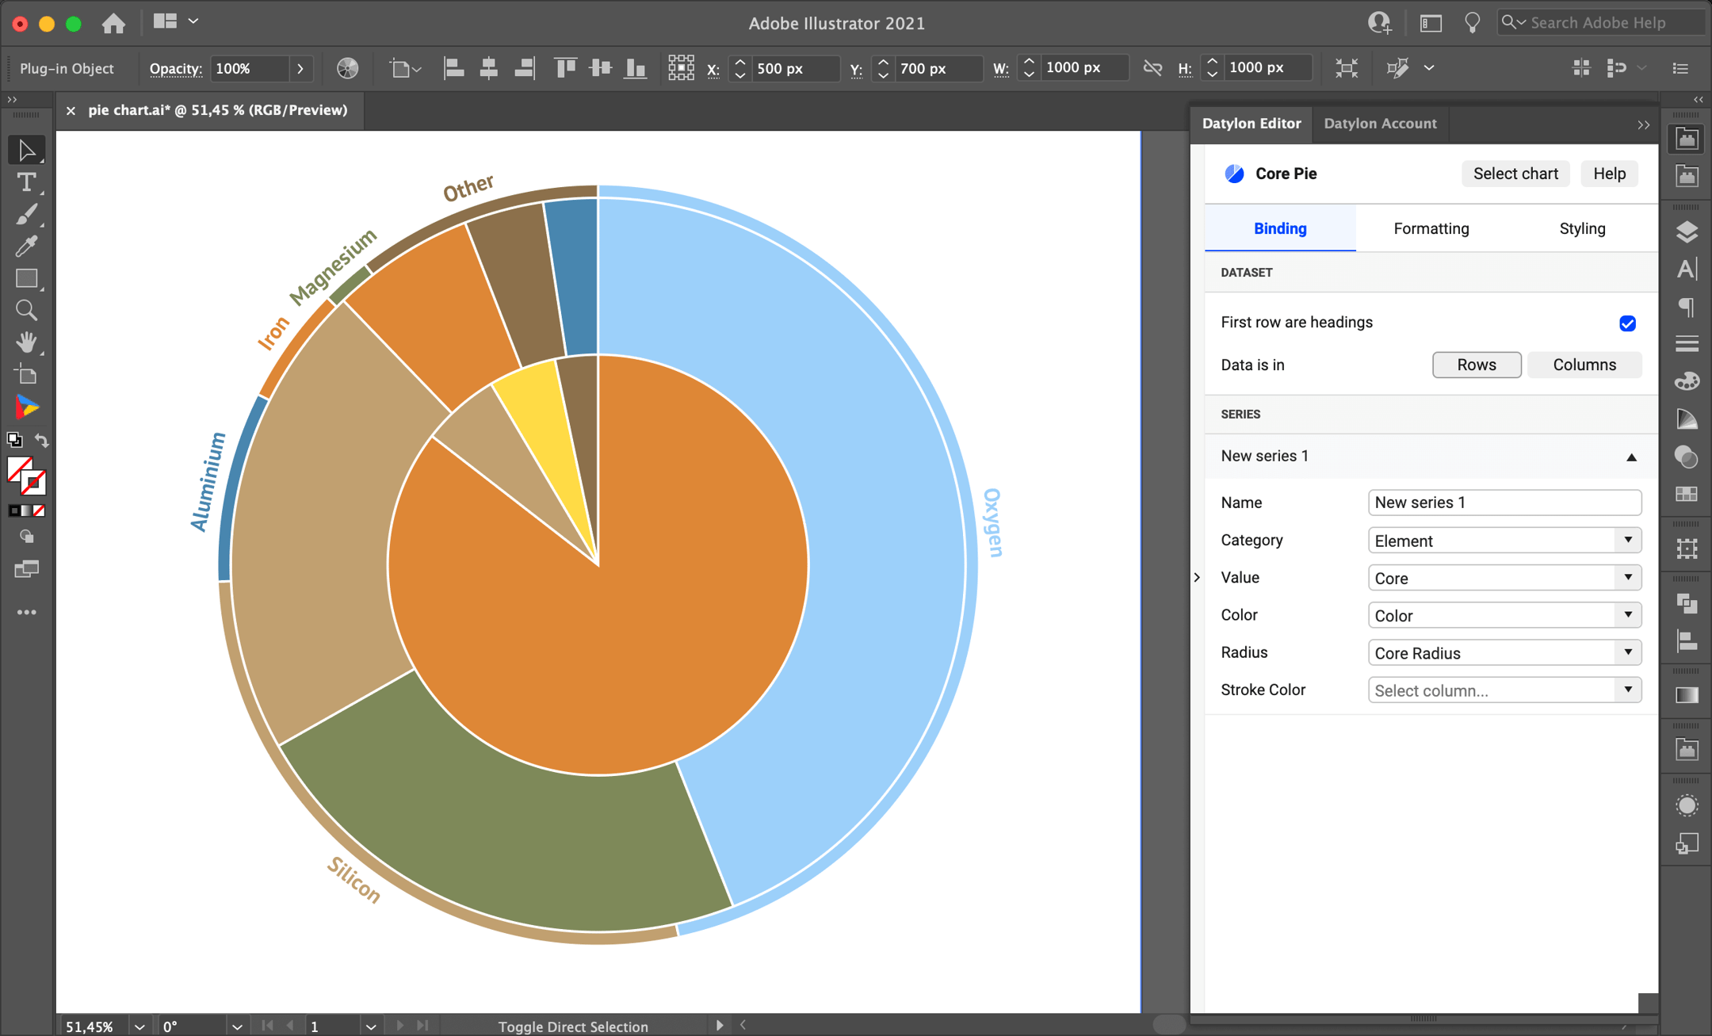The width and height of the screenshot is (1712, 1036).
Task: Select the Paintbrush tool
Action: [26, 214]
